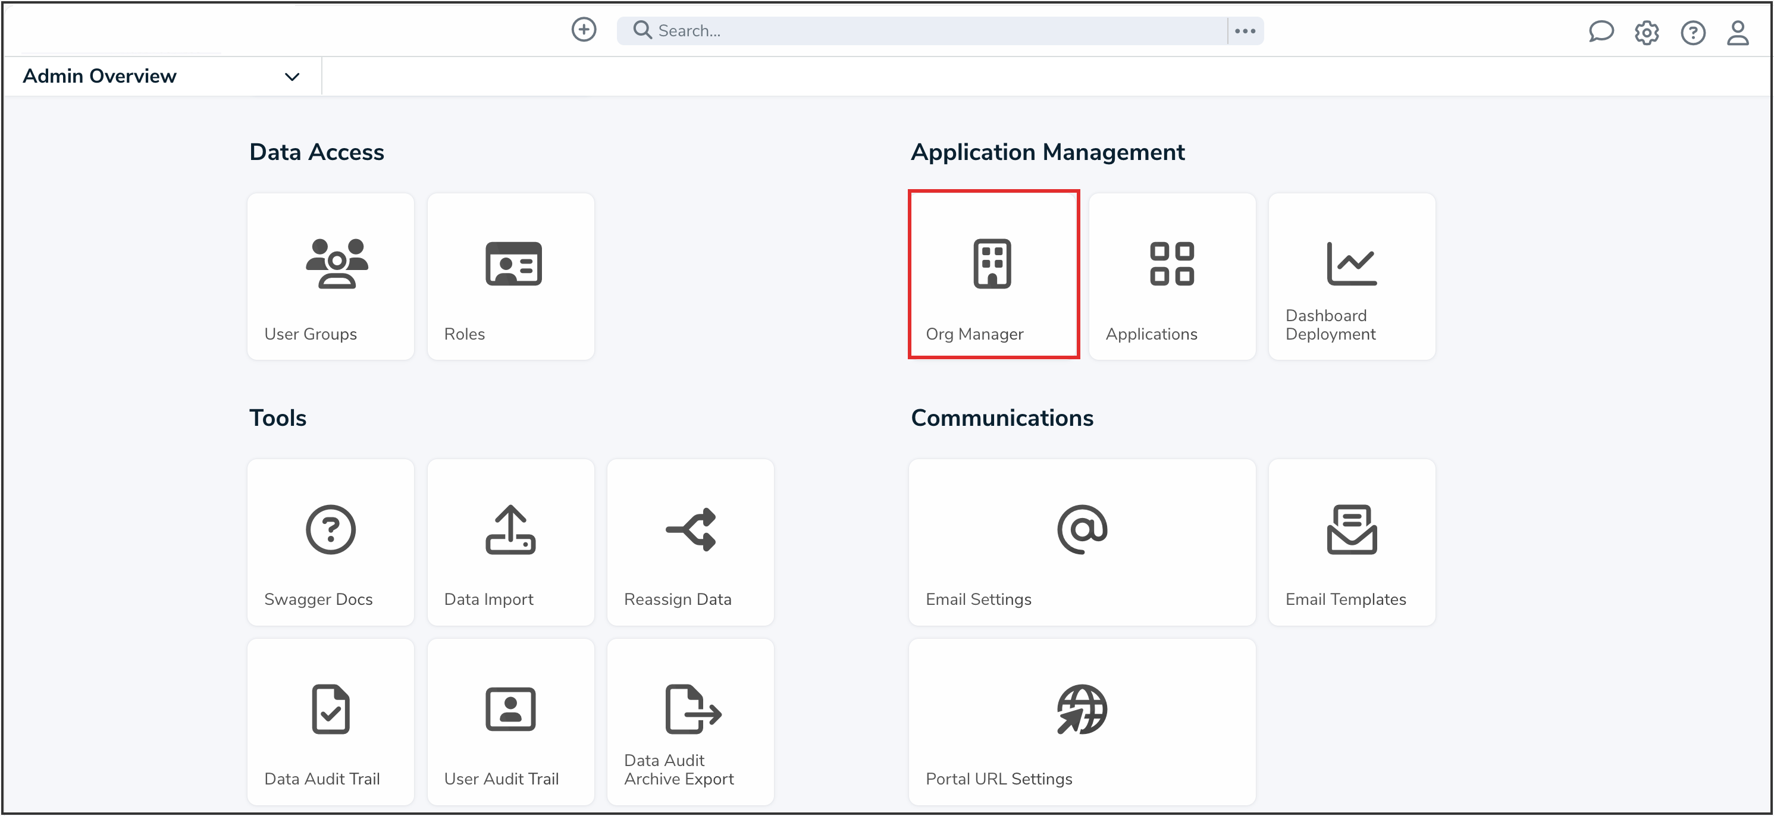
Task: Open Reassign Data
Action: (690, 542)
